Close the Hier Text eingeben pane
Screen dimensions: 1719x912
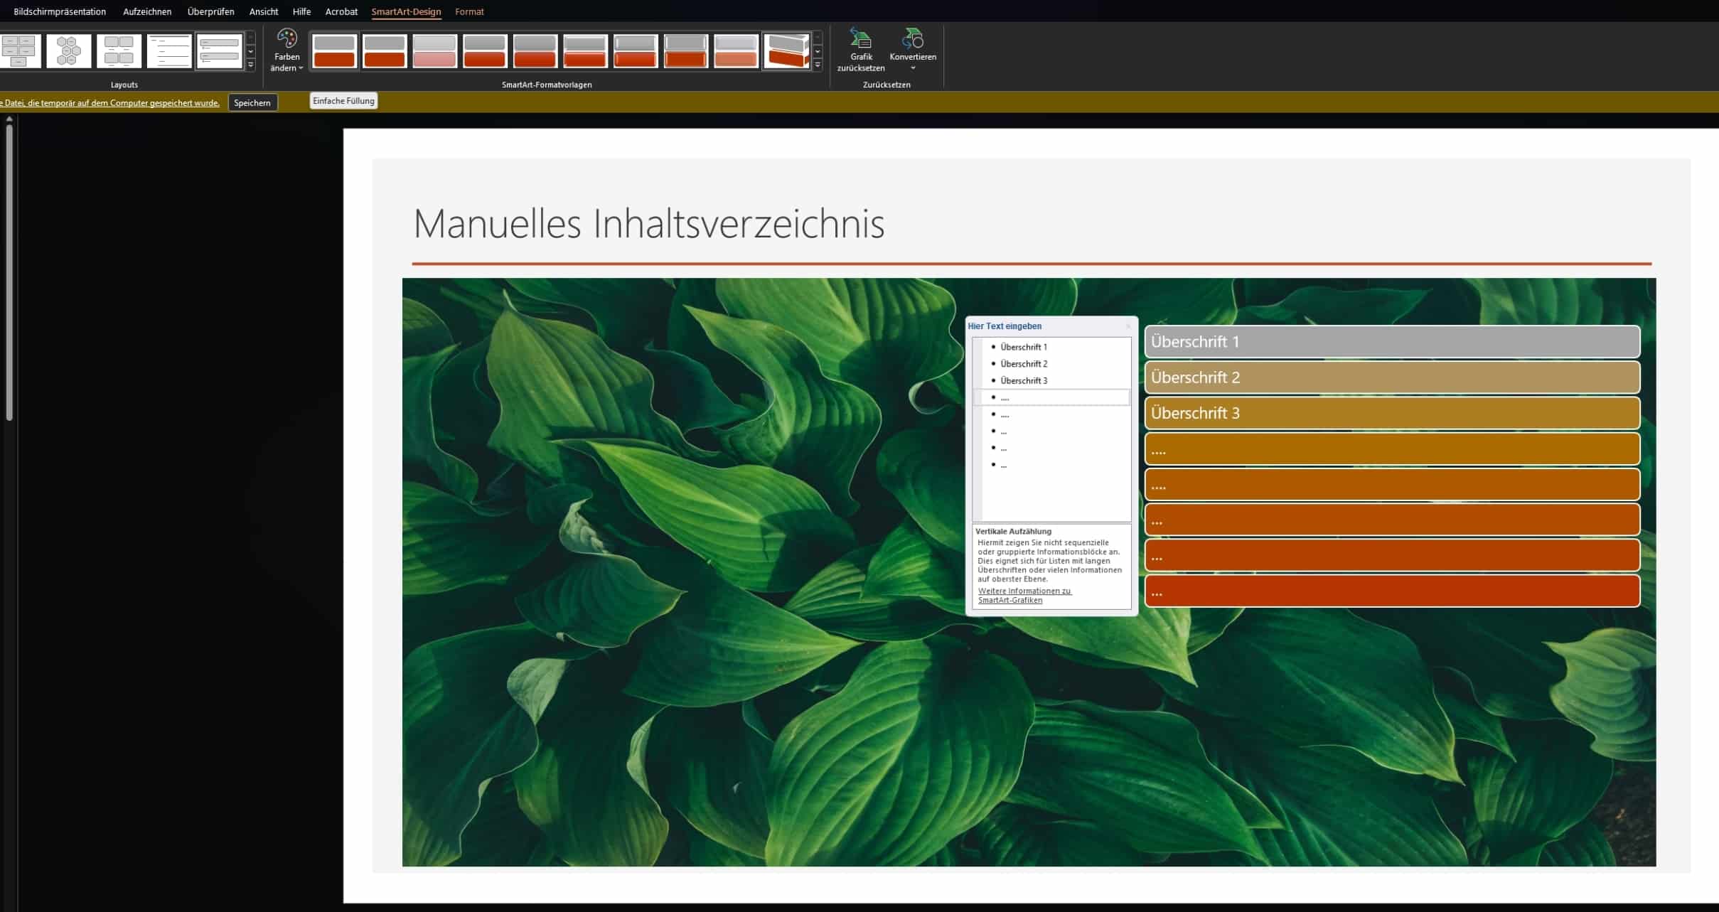pos(1128,326)
